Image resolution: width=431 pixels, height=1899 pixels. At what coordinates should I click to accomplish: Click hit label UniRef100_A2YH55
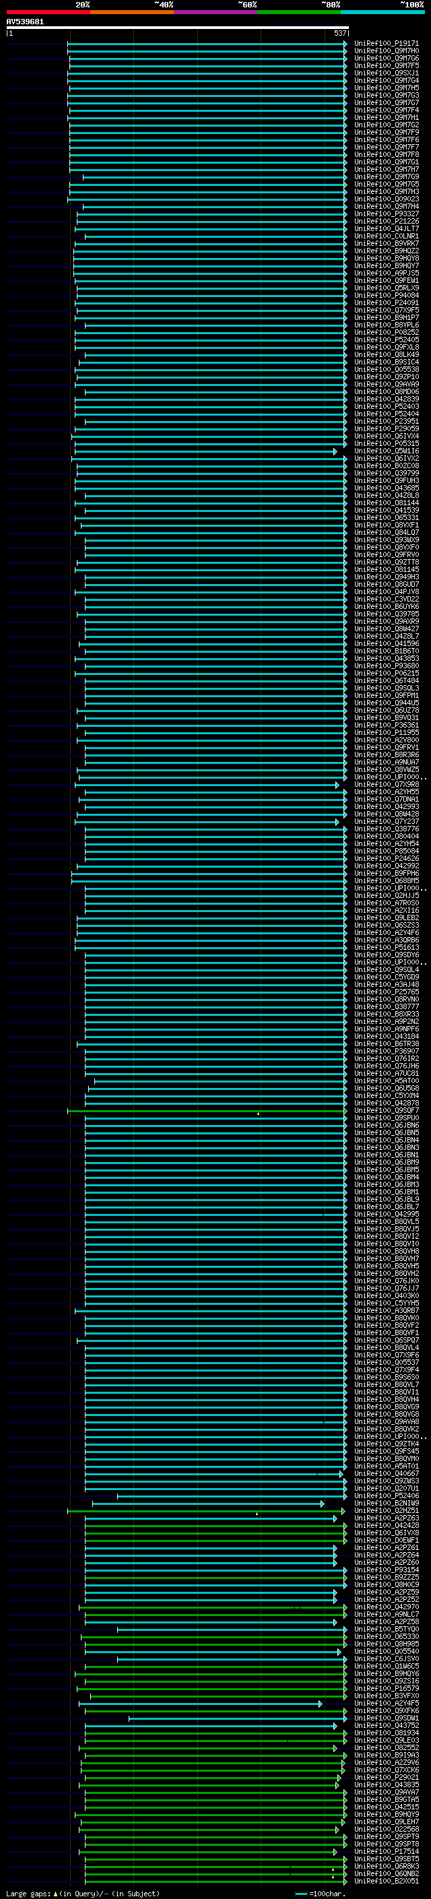(387, 792)
